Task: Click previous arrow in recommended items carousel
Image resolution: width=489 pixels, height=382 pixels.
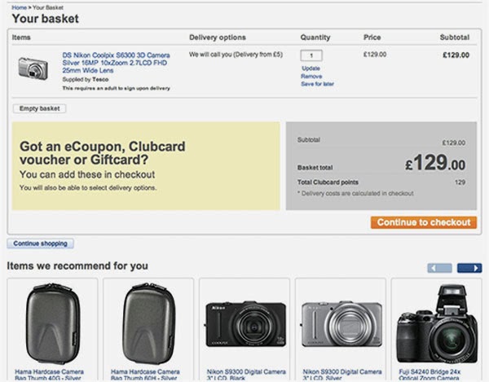Action: pos(439,267)
